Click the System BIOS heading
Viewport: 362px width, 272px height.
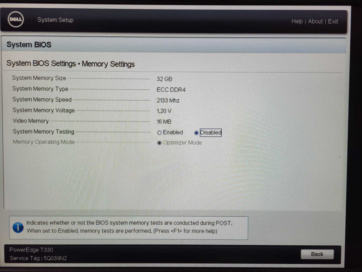point(29,44)
